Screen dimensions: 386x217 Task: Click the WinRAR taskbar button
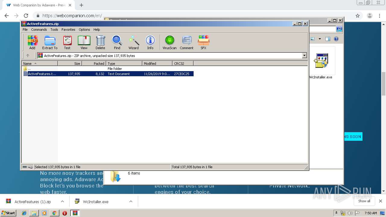pos(75,213)
